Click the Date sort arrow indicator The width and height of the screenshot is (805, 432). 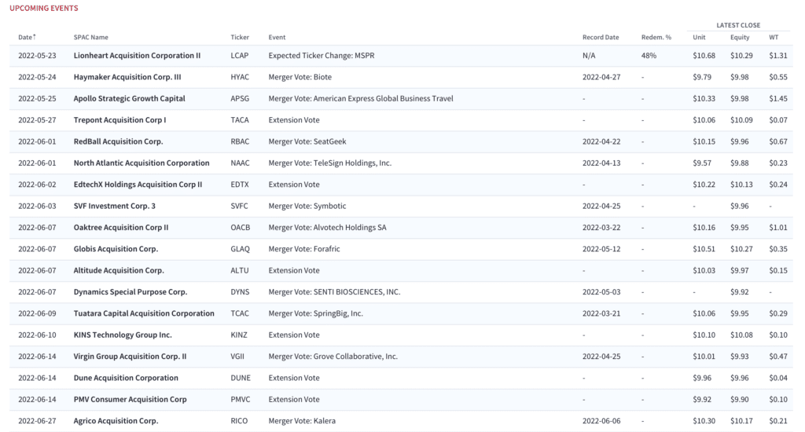(35, 36)
